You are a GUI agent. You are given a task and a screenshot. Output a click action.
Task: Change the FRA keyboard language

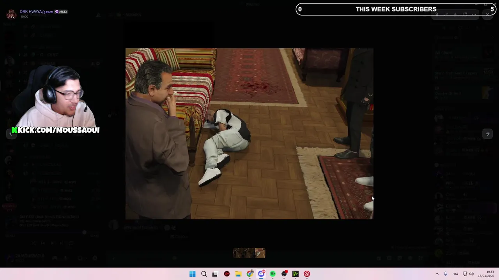coord(455,274)
